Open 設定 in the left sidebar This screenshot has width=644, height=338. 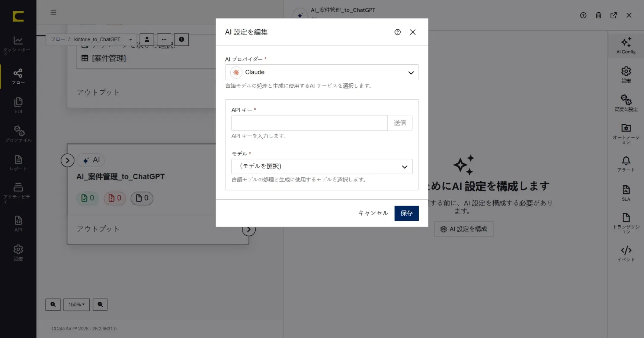pyautogui.click(x=18, y=253)
